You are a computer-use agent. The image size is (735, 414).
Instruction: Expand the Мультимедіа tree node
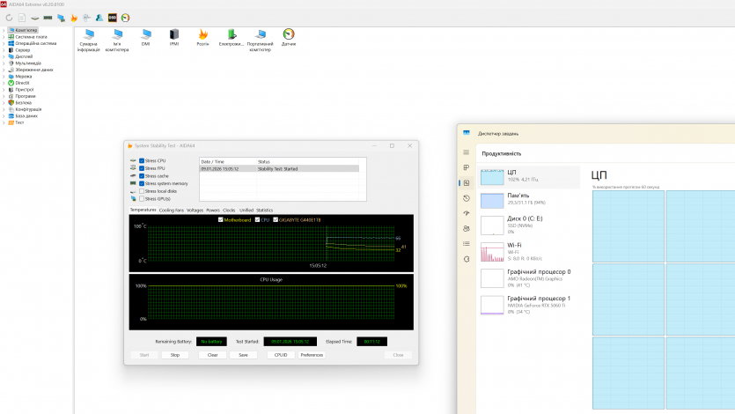click(4, 63)
